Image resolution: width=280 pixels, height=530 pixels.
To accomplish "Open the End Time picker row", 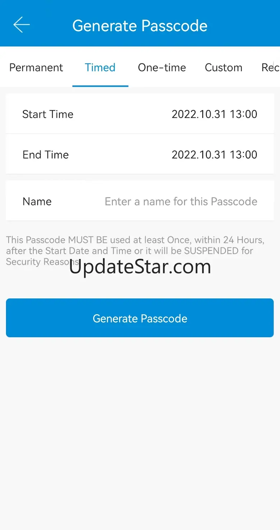I will click(140, 154).
